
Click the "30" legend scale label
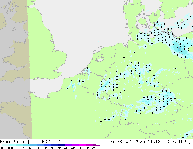pos(66,148)
